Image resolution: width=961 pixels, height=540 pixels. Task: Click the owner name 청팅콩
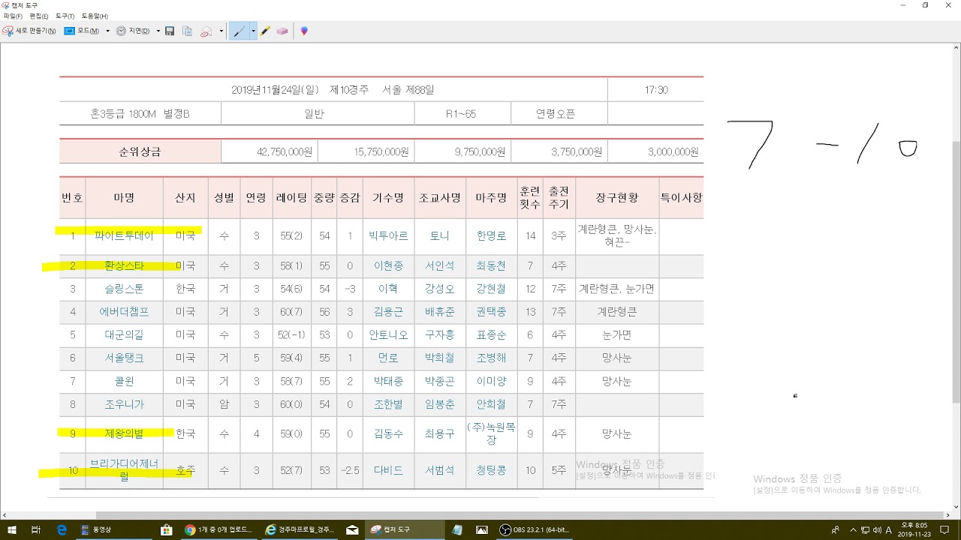pyautogui.click(x=491, y=470)
